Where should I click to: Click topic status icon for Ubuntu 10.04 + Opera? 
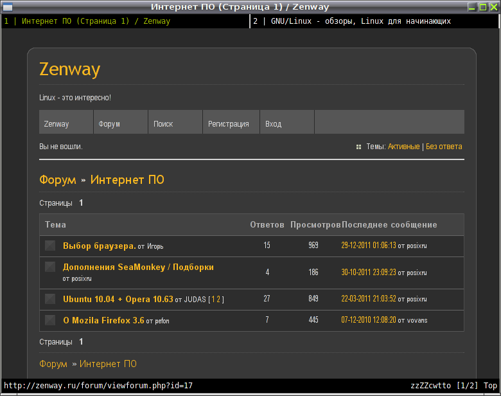(50, 299)
